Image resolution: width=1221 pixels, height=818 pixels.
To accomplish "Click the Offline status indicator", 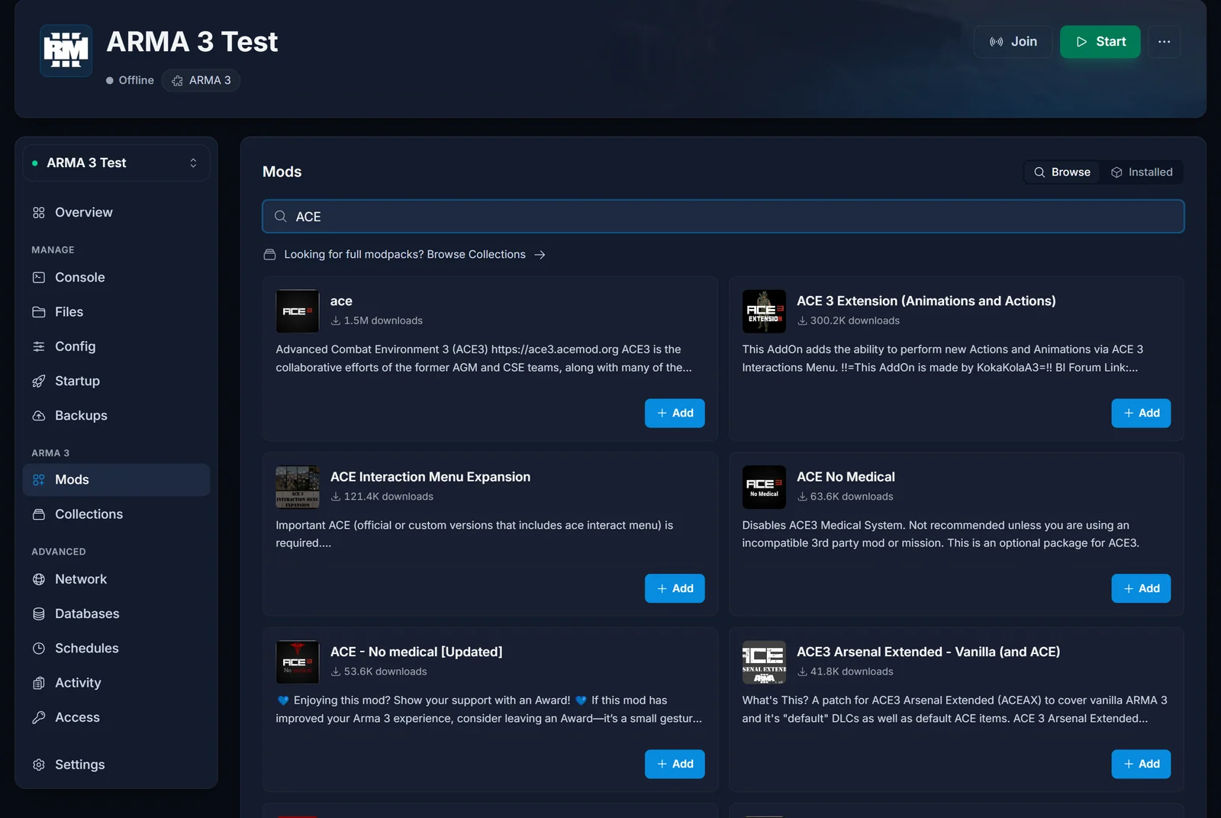I will coord(130,81).
